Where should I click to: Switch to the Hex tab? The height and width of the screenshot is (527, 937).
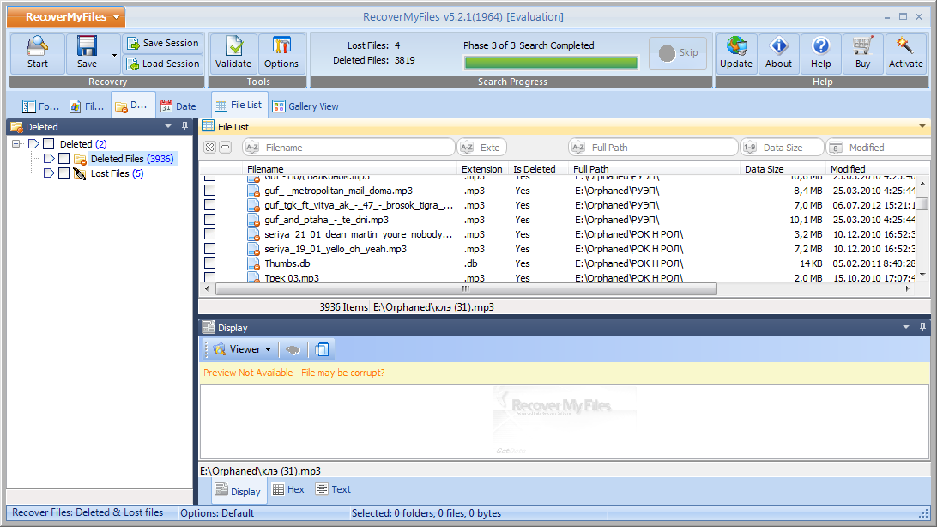click(287, 489)
